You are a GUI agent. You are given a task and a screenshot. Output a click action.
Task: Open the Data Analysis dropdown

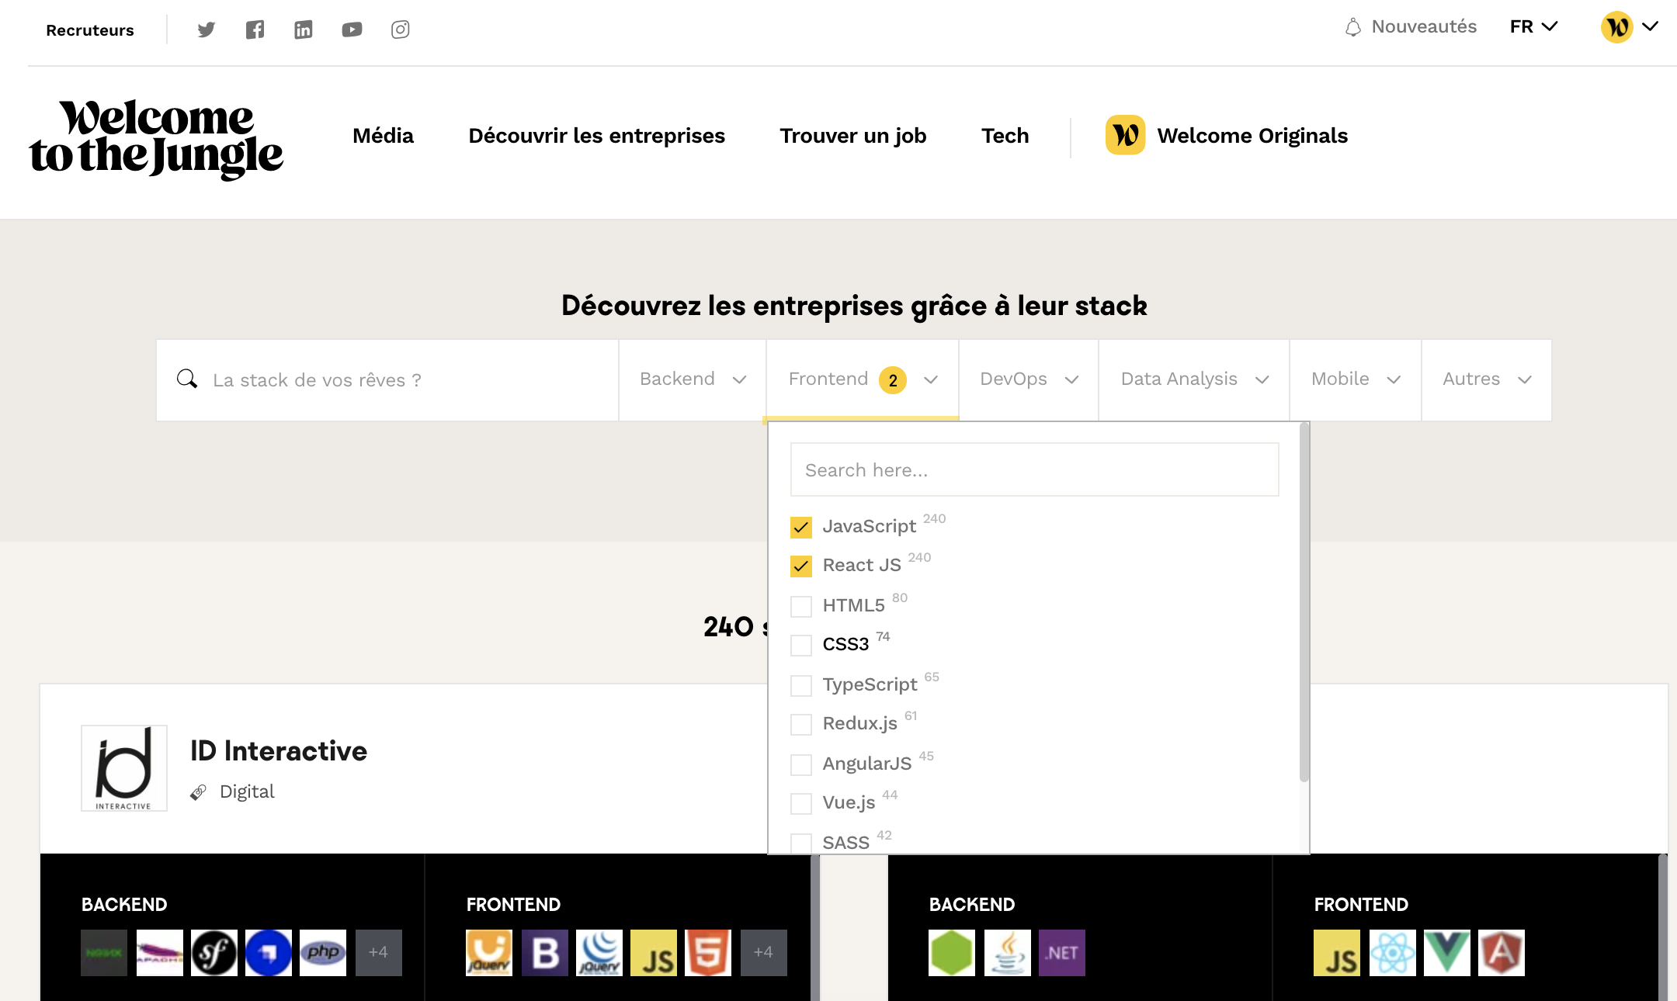[1193, 379]
